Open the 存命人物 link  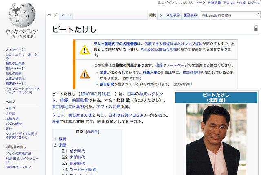(150, 72)
